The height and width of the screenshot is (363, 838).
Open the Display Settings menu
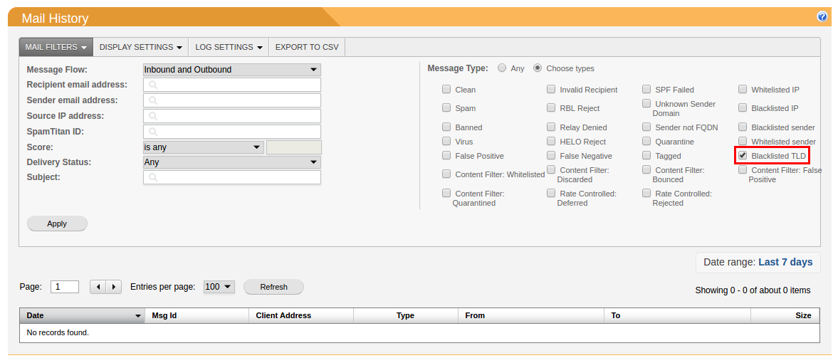point(140,47)
